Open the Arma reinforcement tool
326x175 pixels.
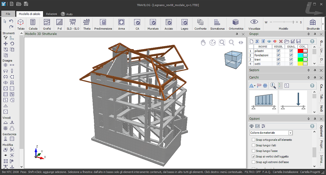click(121, 24)
